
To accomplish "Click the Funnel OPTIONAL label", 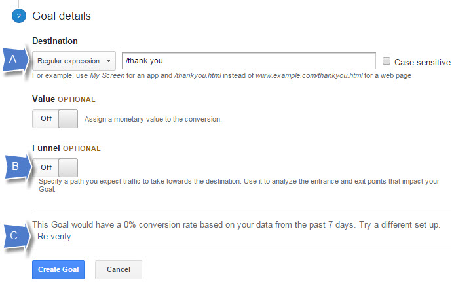I will 66,148.
